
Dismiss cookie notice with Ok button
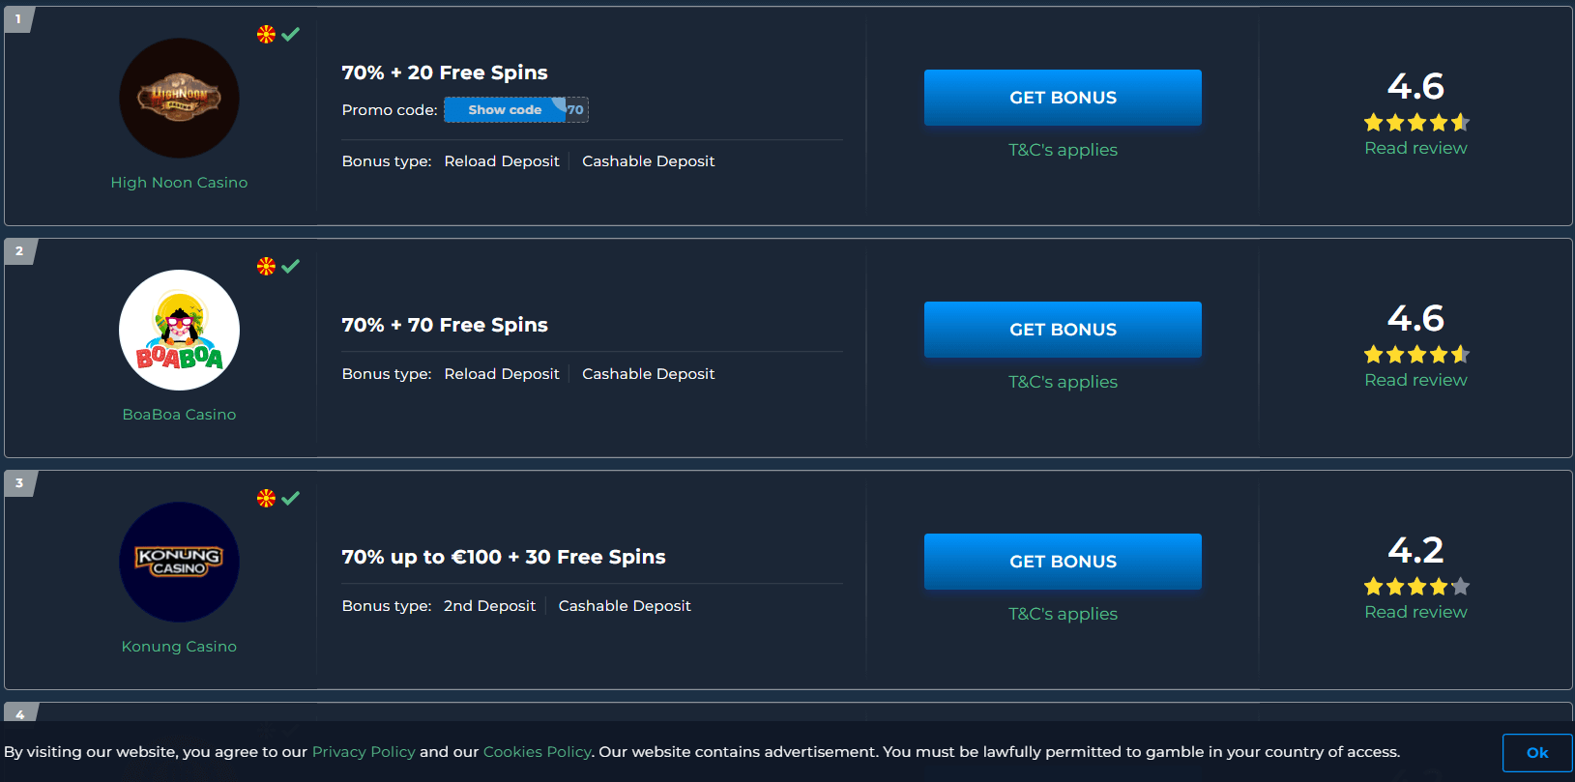[1537, 753]
